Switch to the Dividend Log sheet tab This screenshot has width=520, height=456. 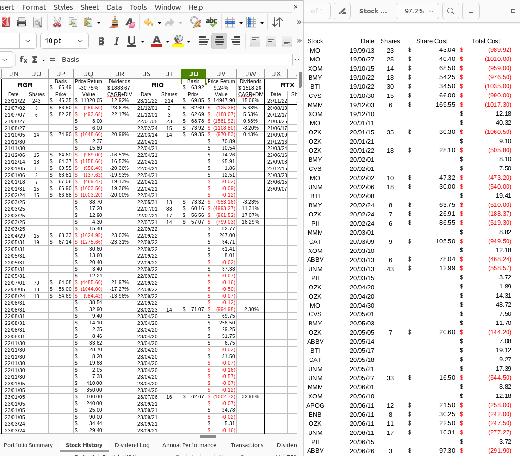pos(132,445)
